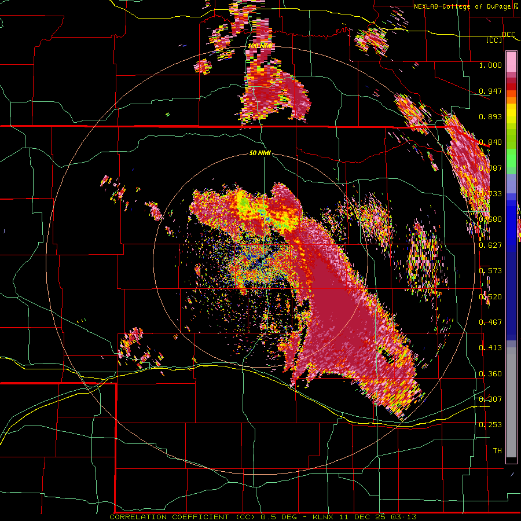
Task: Click the [CC] product label
Action: tap(494, 40)
